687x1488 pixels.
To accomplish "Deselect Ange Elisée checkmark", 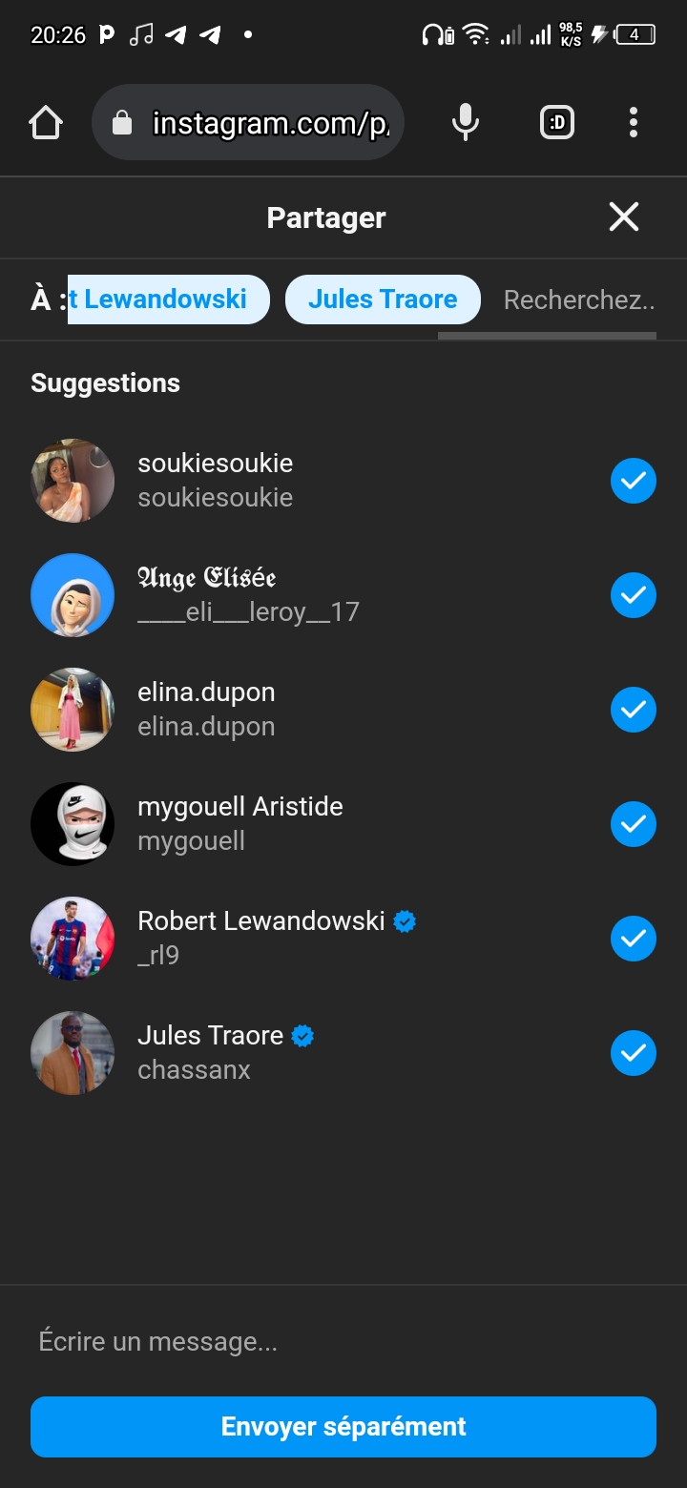I will (x=634, y=595).
